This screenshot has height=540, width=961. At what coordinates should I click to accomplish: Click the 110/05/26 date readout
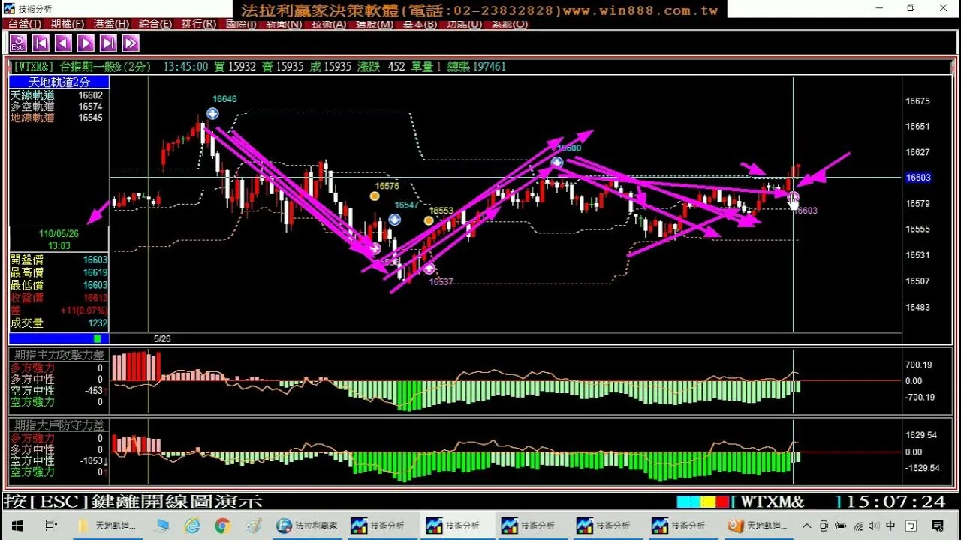(x=59, y=234)
